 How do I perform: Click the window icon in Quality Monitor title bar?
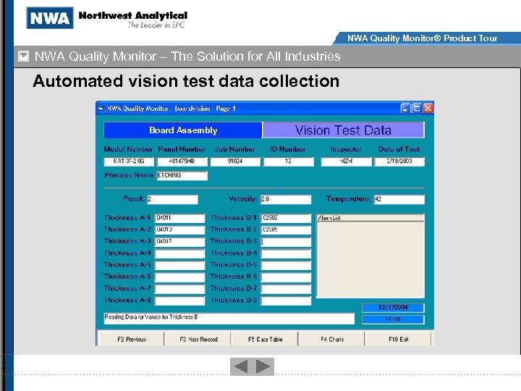(101, 109)
